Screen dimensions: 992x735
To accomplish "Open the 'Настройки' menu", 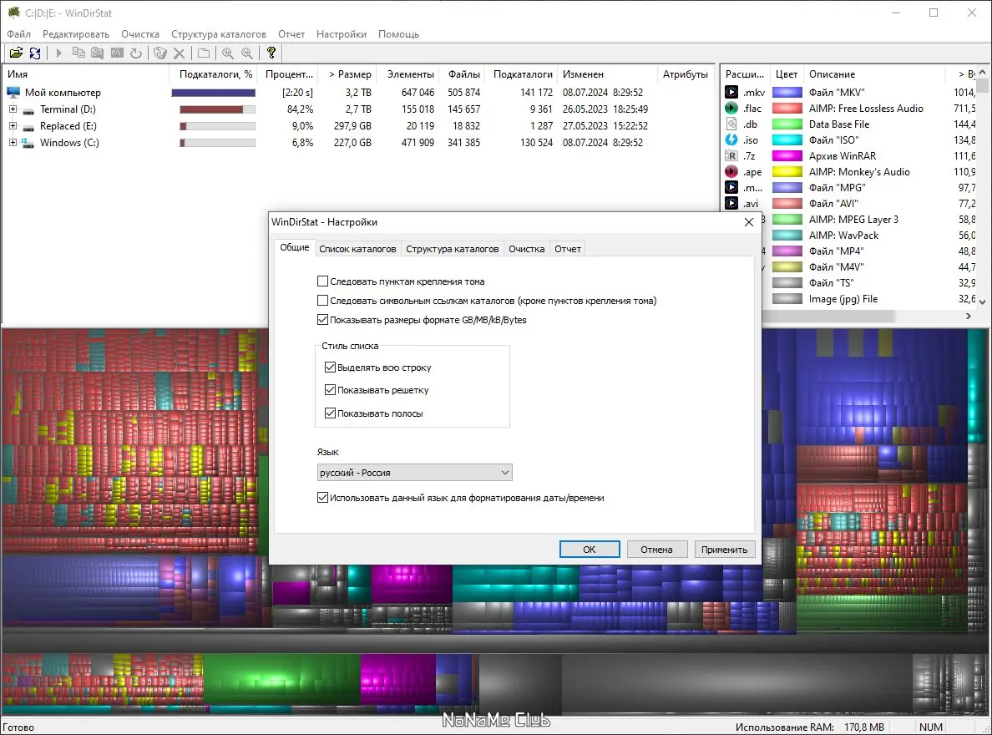I will pos(342,34).
